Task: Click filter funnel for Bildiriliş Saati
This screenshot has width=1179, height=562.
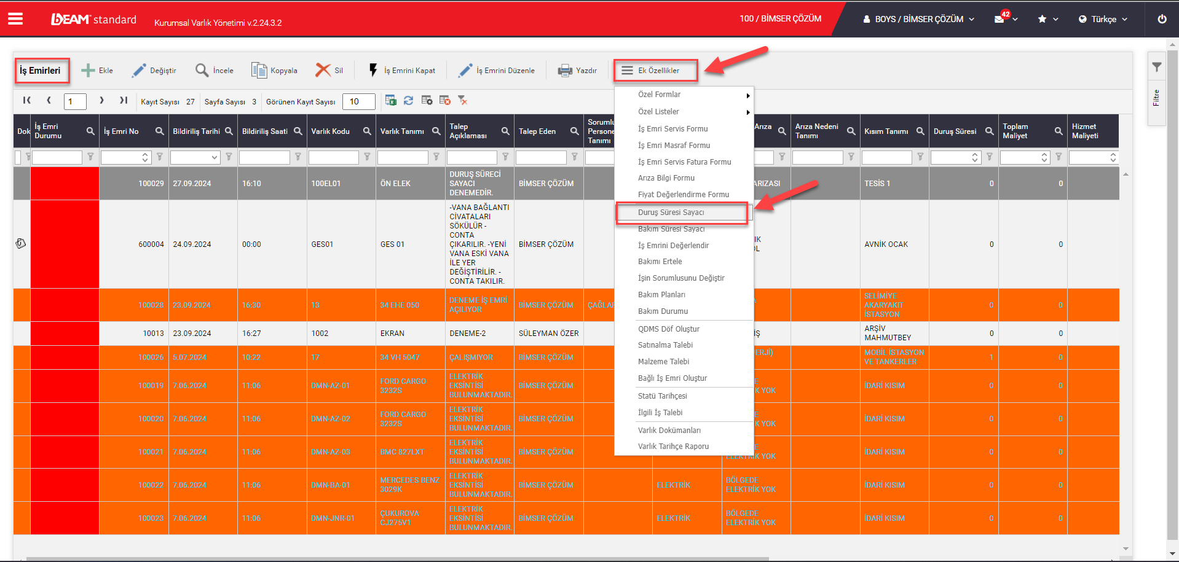Action: click(298, 157)
